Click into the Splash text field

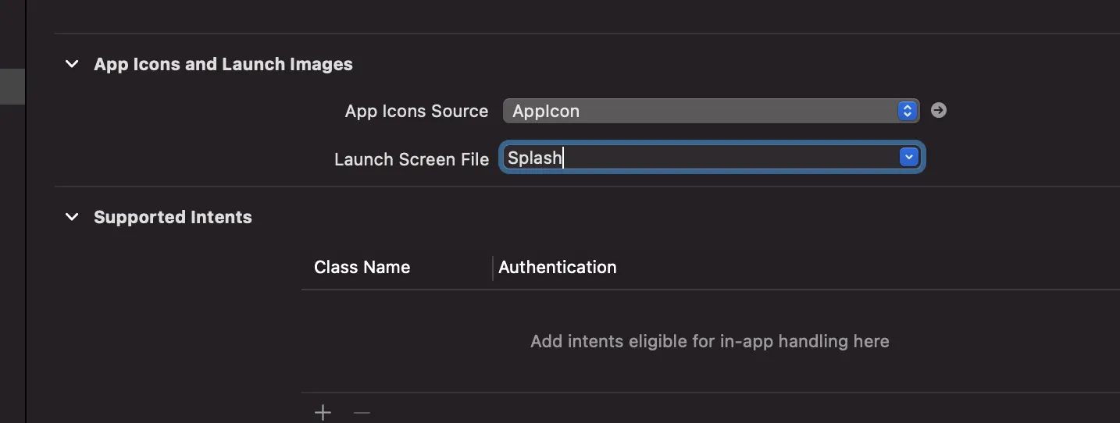coord(695,158)
